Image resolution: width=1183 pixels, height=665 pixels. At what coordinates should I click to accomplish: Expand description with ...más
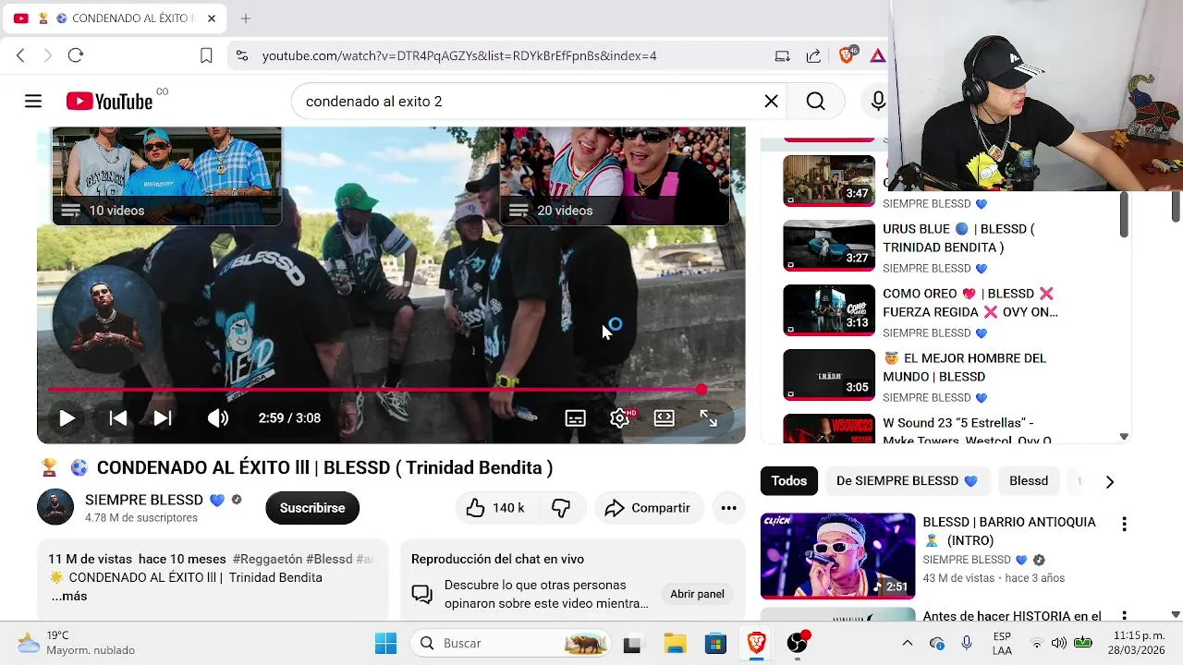click(68, 596)
